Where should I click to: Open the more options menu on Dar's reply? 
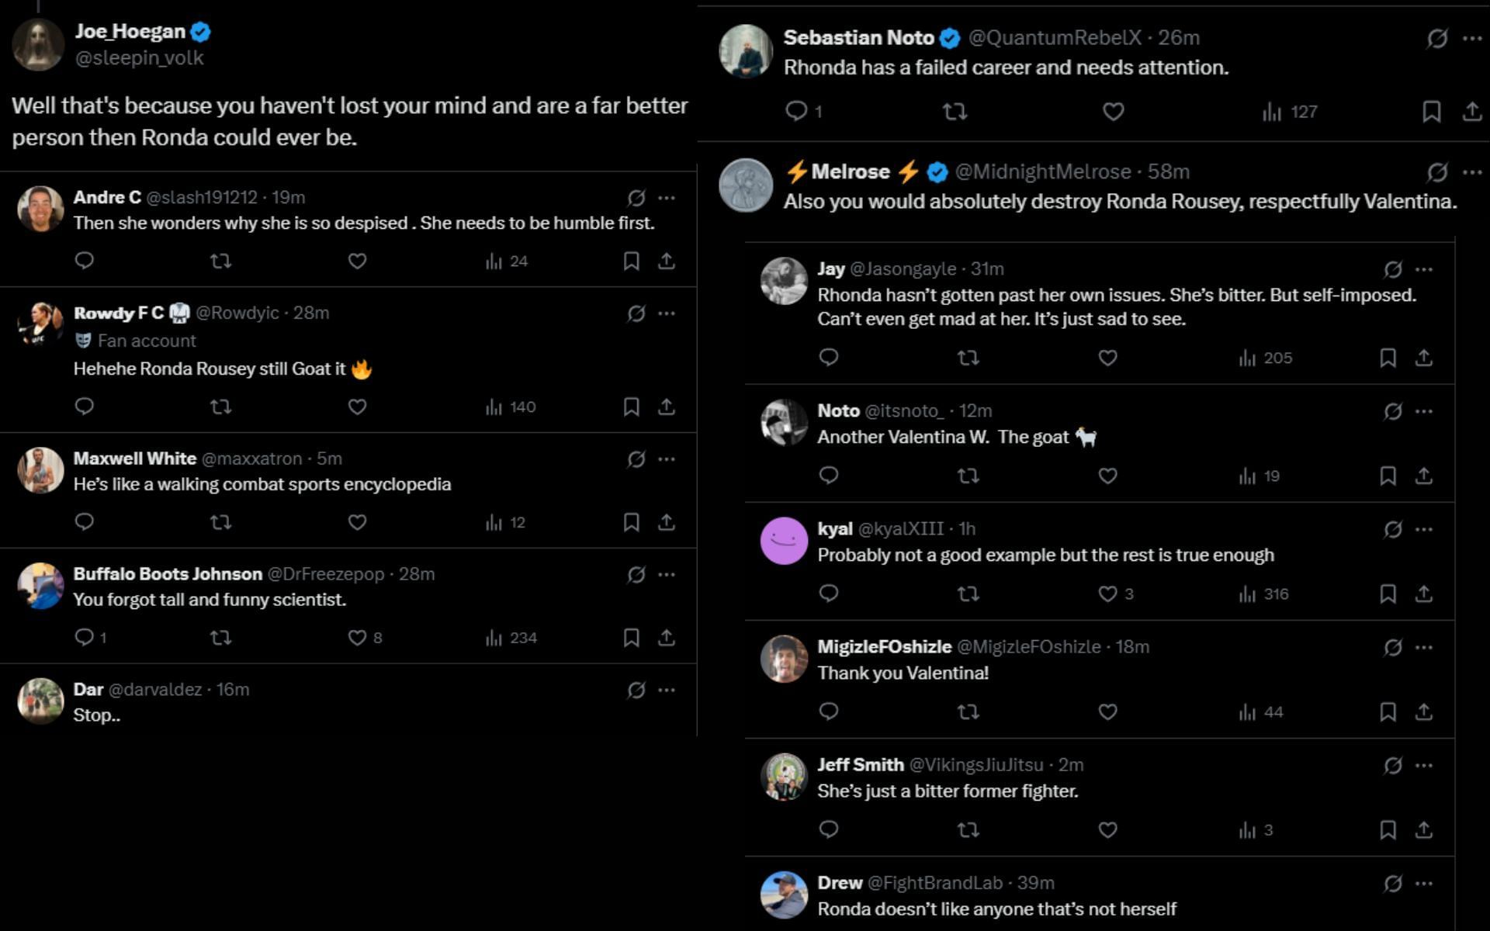pos(664,689)
